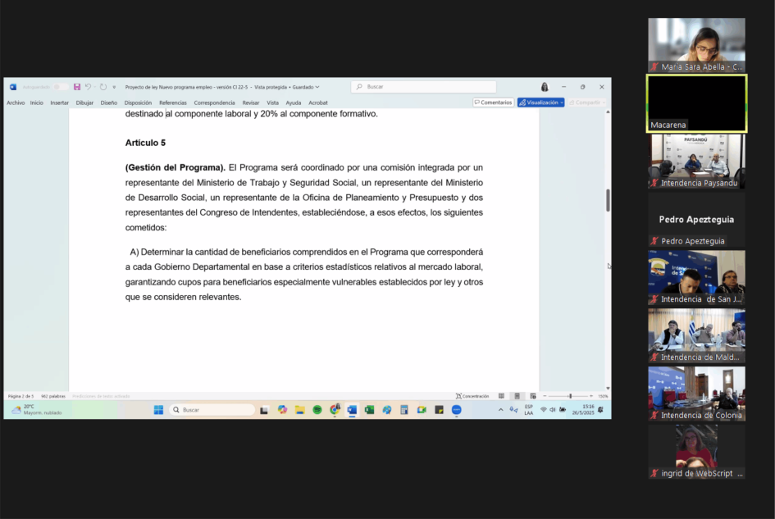
Task: Click the Word search box
Action: 423,87
